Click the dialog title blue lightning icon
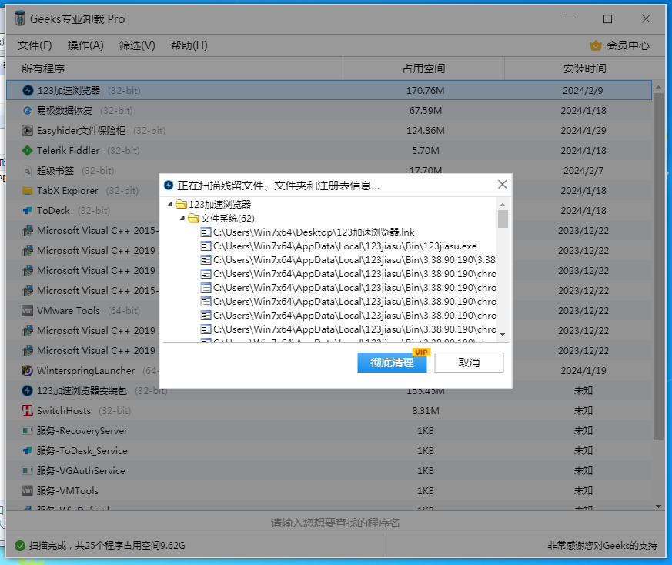Viewport: 672px width, 565px height. 169,186
